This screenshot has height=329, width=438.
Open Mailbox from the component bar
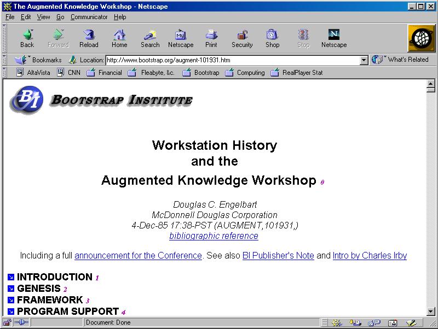coord(355,323)
